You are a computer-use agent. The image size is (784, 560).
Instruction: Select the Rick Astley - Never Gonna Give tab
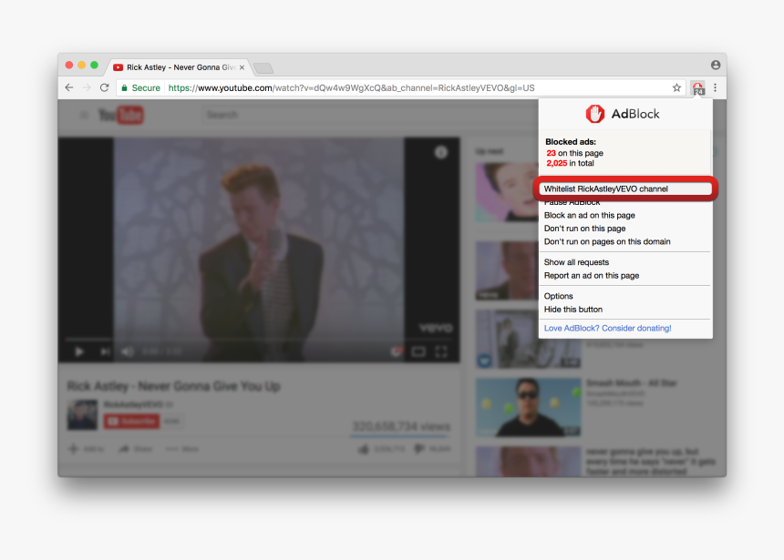click(179, 67)
